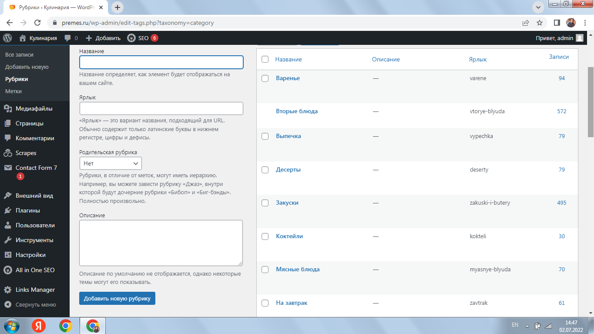Image resolution: width=594 pixels, height=334 pixels.
Task: Sort table by Записи column
Action: pyautogui.click(x=559, y=57)
